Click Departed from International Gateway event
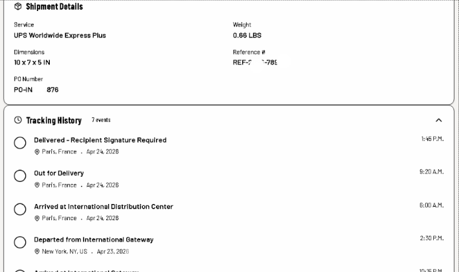This screenshot has height=272, width=459. (x=94, y=240)
